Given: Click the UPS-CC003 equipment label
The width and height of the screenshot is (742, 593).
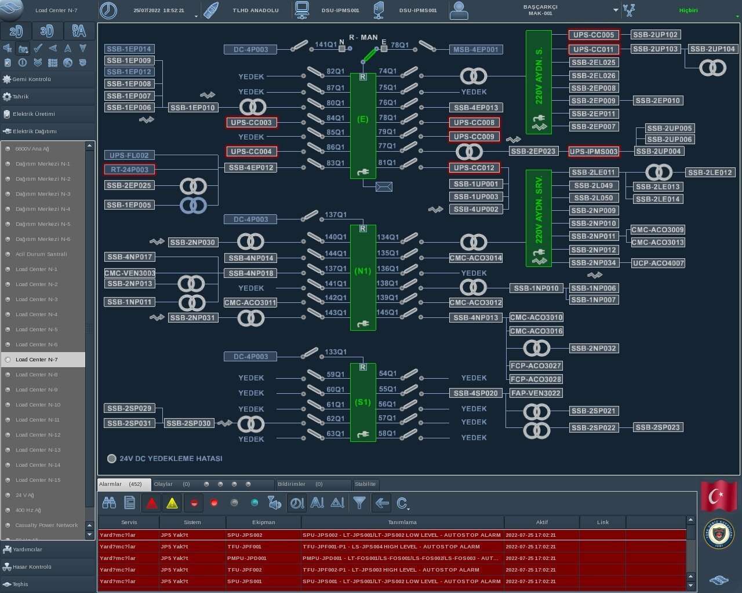Looking at the screenshot, I should pyautogui.click(x=251, y=122).
